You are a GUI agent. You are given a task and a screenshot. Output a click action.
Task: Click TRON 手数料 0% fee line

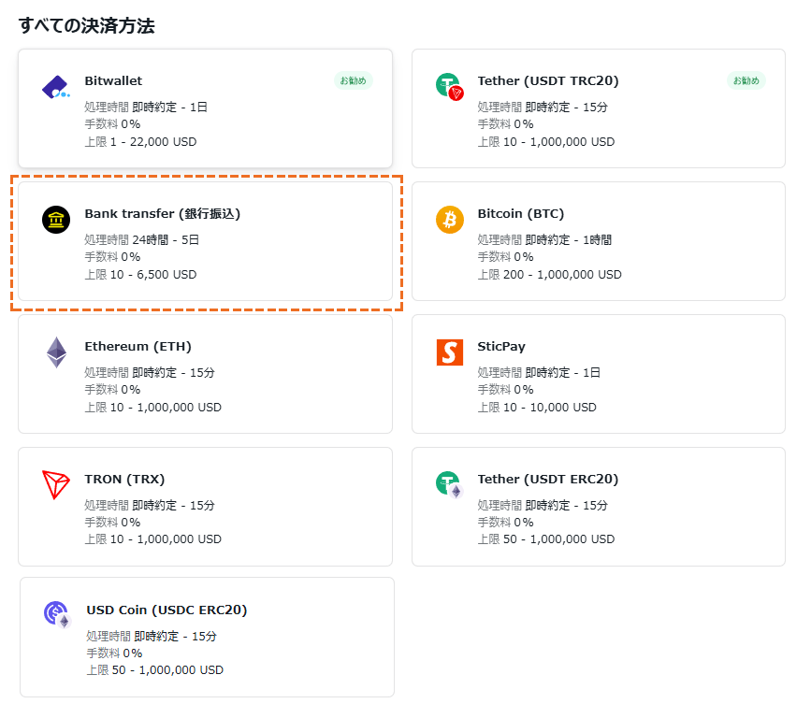pos(113,522)
